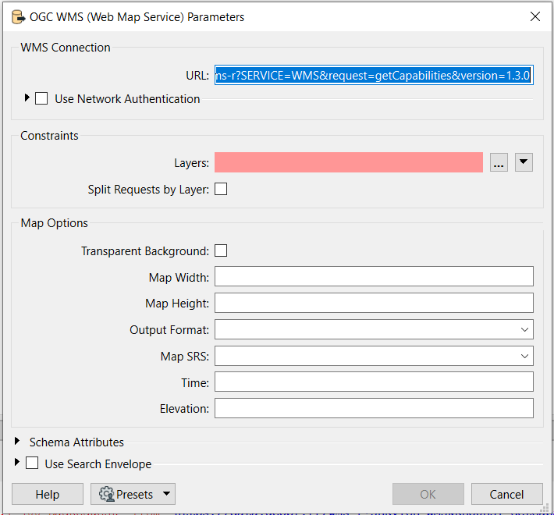Viewport: 554px width, 515px height.
Task: Open the Output Format dropdown
Action: [374, 330]
